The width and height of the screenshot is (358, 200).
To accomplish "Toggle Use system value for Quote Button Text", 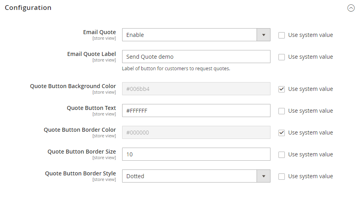I will click(x=282, y=111).
